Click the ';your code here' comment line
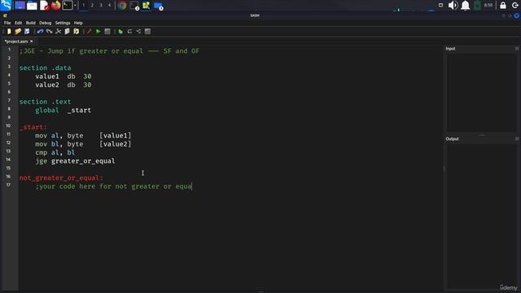This screenshot has height=293, width=521. click(114, 186)
